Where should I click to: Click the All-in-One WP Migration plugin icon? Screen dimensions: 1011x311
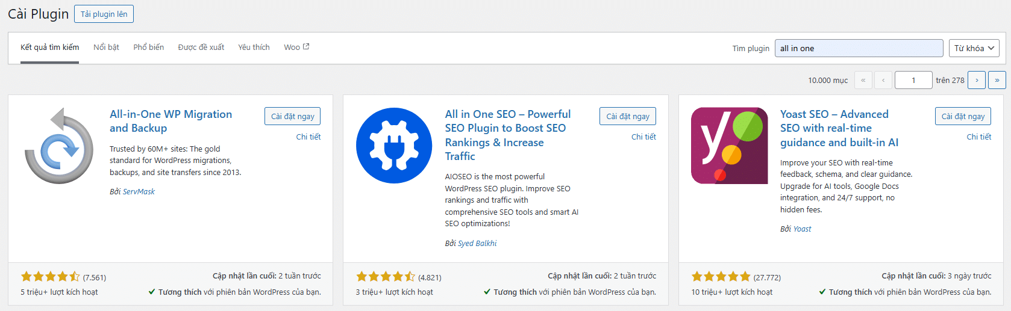(x=59, y=146)
